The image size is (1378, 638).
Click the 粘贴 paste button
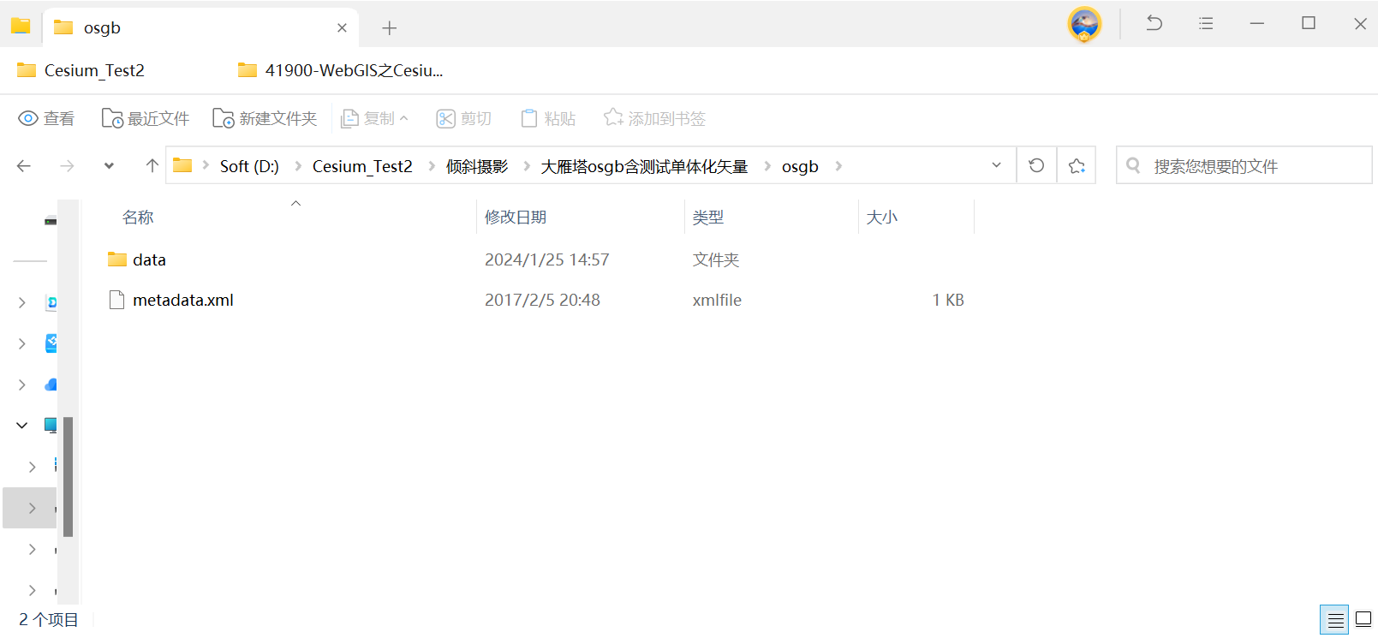point(548,118)
